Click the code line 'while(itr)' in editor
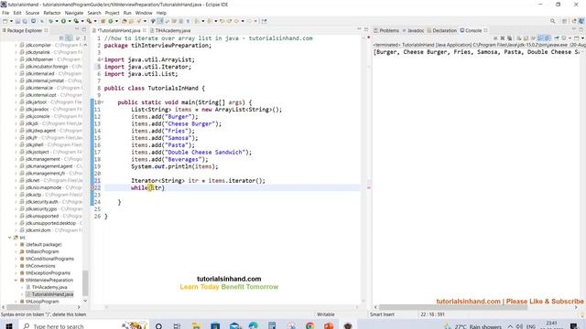The width and height of the screenshot is (586, 329). coord(147,187)
